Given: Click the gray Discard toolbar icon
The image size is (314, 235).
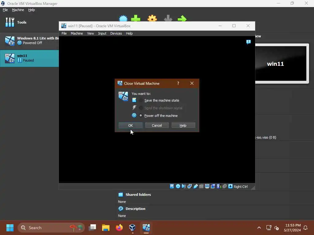Looking at the screenshot, I should [168, 18].
